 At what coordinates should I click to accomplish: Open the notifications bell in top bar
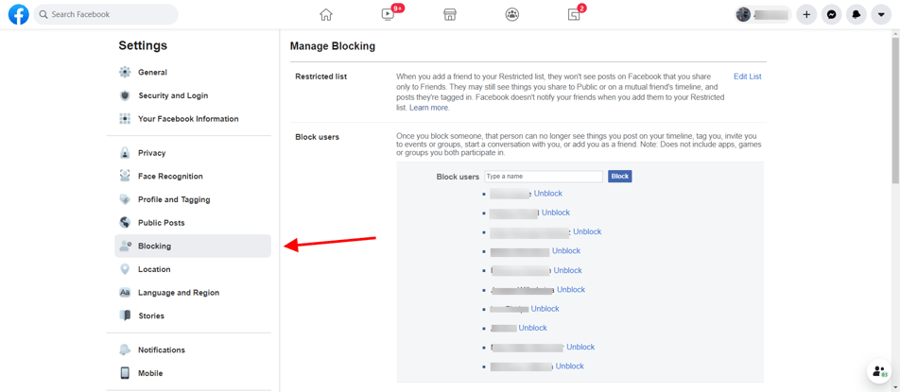click(856, 15)
